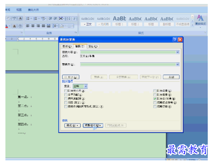Switch to the 定位 Go To tab
This screenshot has height=161, width=211.
tap(93, 46)
